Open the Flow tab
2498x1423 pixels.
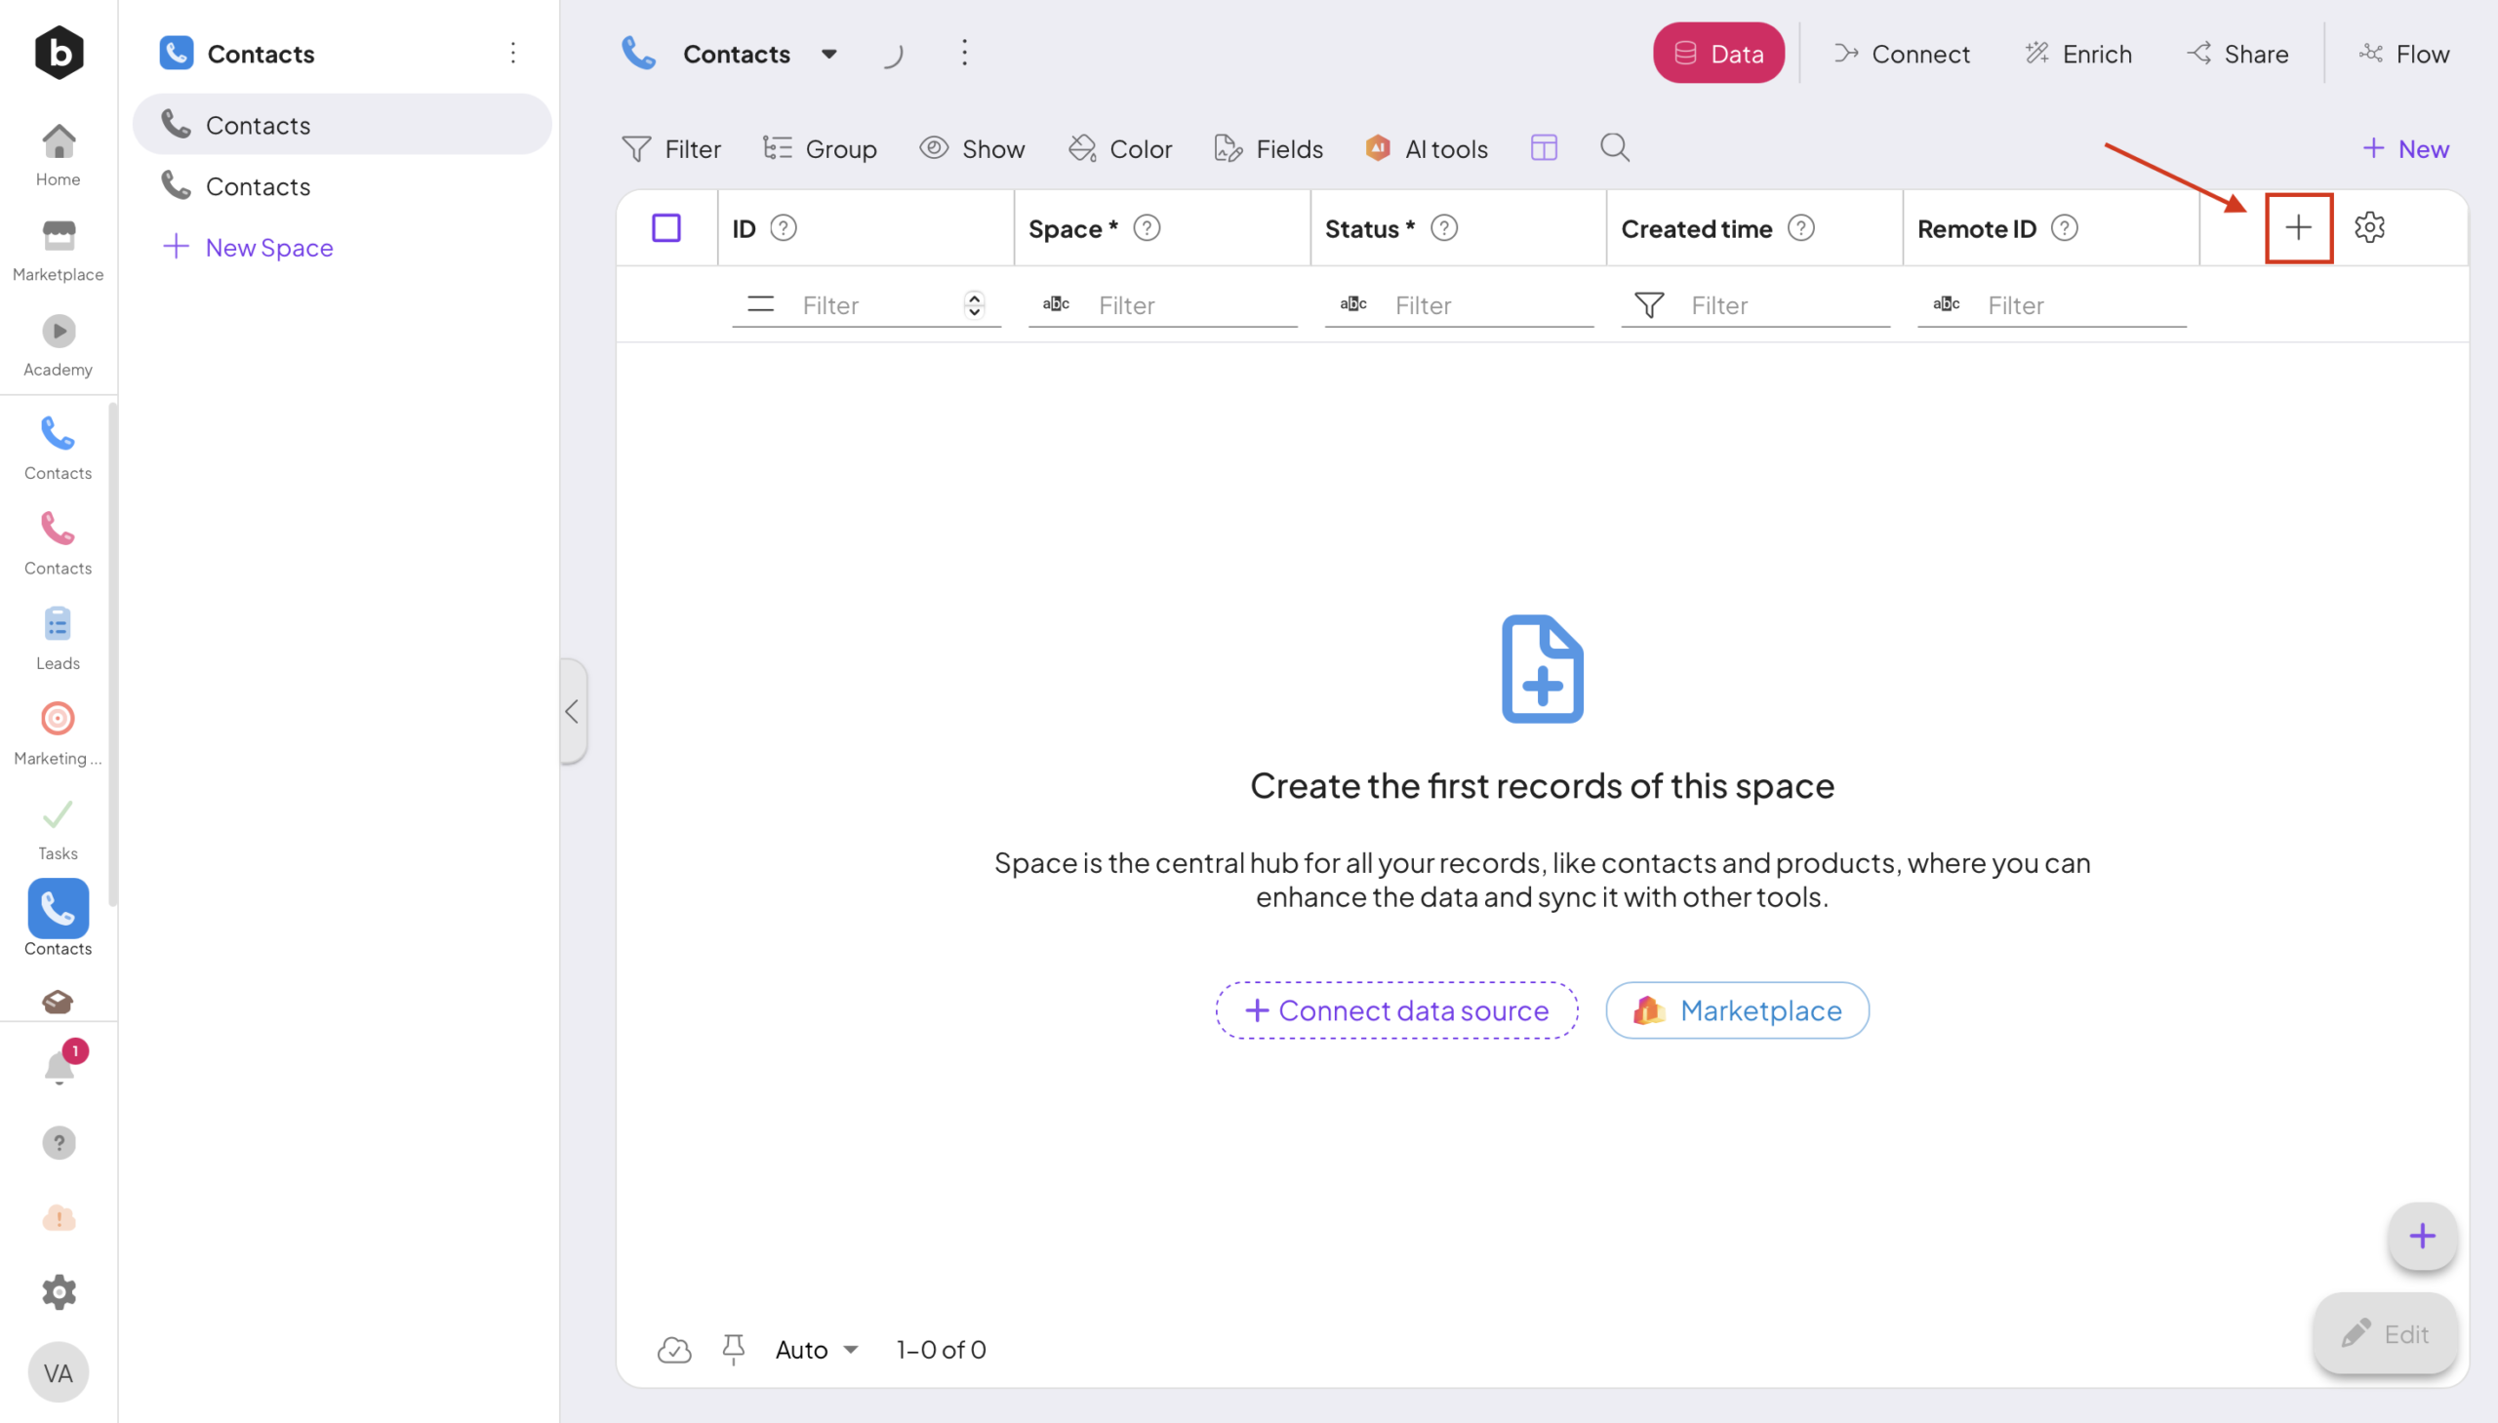click(2403, 54)
